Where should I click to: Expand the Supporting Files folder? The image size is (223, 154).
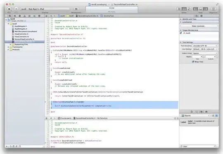[x=10, y=44]
